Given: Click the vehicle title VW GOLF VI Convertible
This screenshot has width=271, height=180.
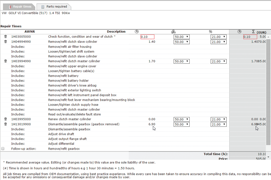Looking at the screenshot, I should [x=36, y=13].
